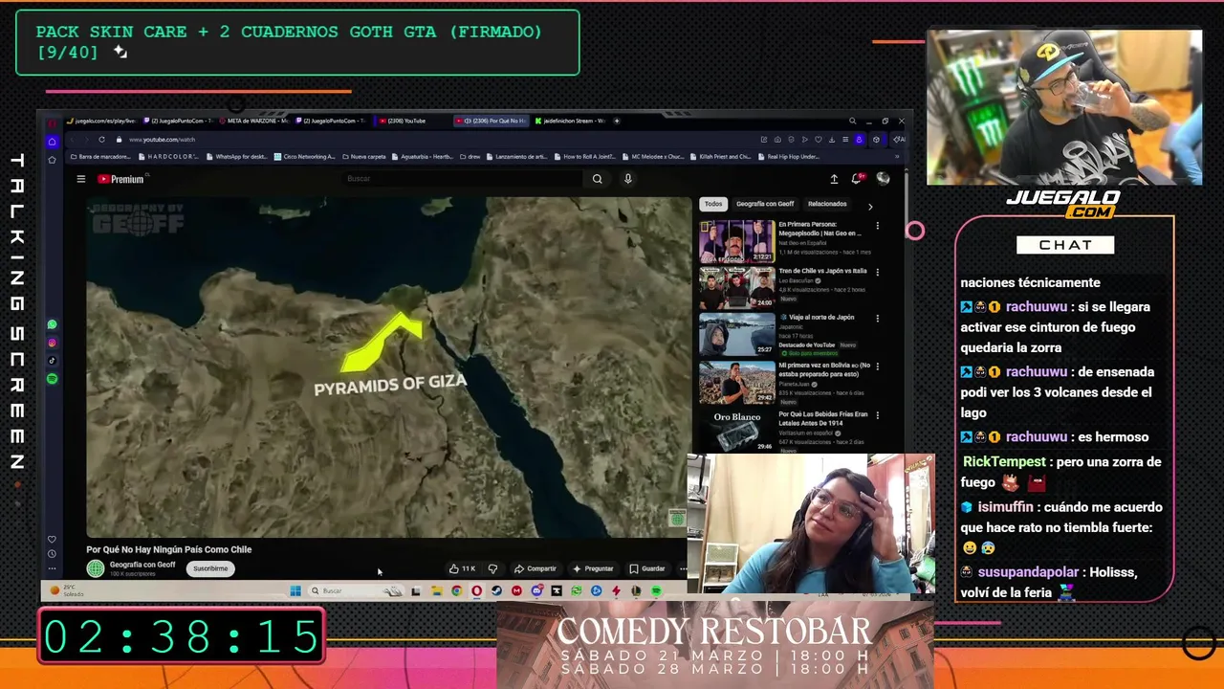The height and width of the screenshot is (689, 1224).
Task: Open more actions ellipsis beside Guardar
Action: pos(683,568)
